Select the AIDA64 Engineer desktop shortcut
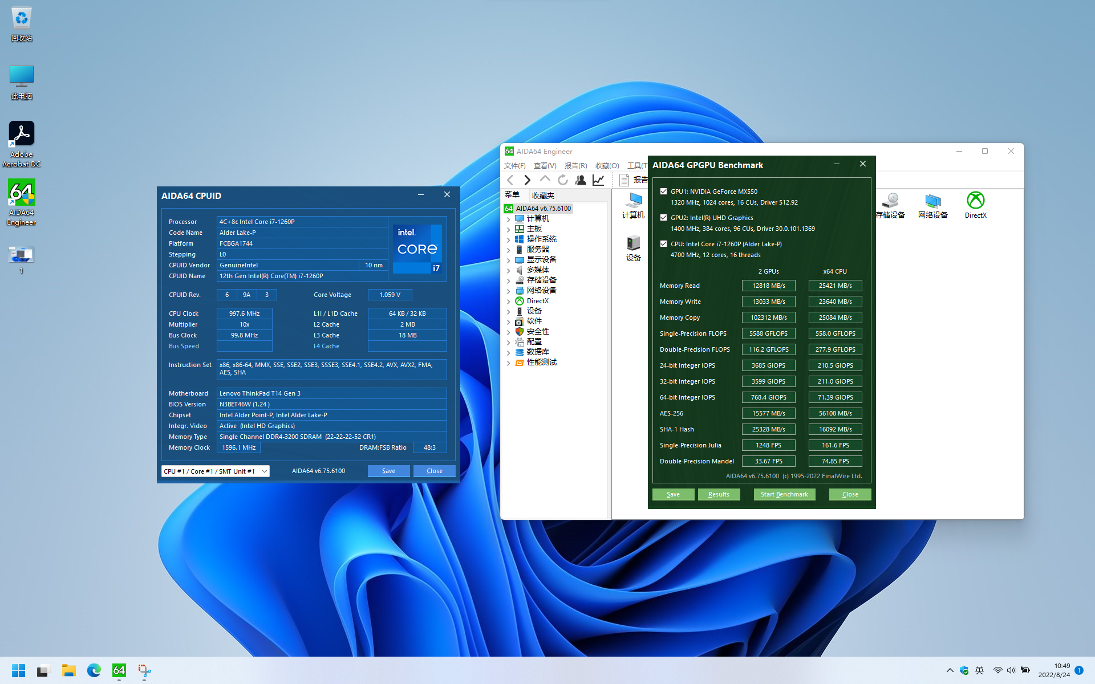1095x684 pixels. (22, 203)
